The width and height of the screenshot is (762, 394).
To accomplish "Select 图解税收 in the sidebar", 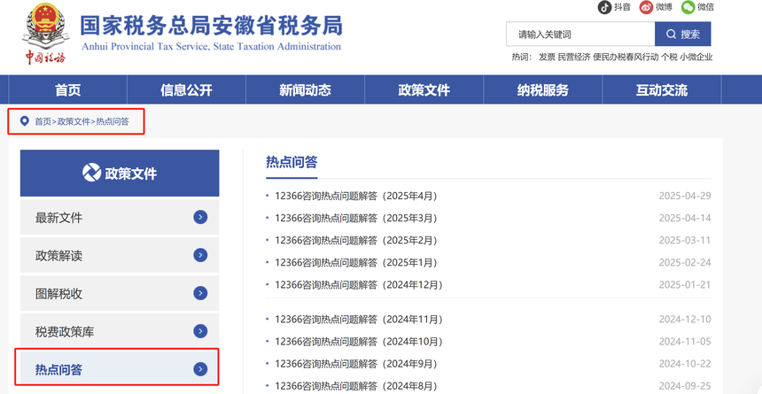I will [120, 293].
